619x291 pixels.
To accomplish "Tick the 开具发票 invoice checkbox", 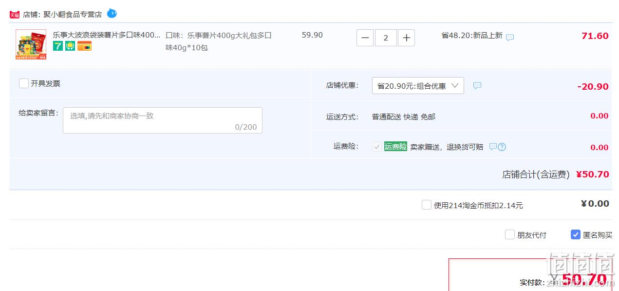I will coord(24,83).
